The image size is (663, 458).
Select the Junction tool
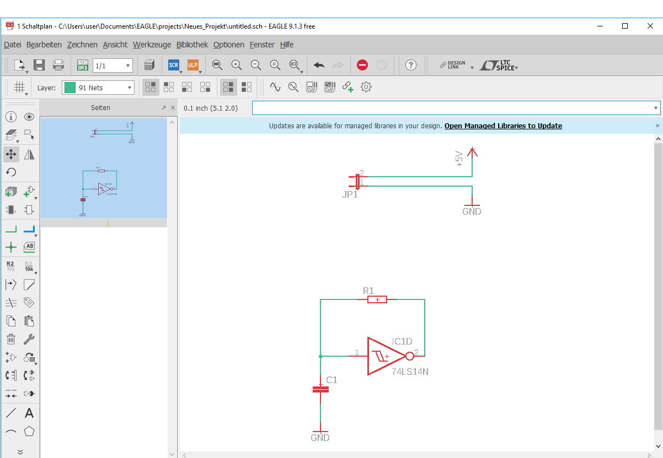click(11, 247)
